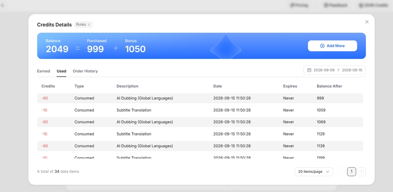The image size is (393, 192).
Task: Click the Balance After column header
Action: (x=329, y=86)
